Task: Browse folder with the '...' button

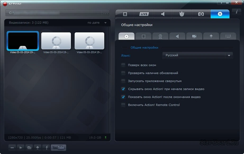Action: point(106,14)
